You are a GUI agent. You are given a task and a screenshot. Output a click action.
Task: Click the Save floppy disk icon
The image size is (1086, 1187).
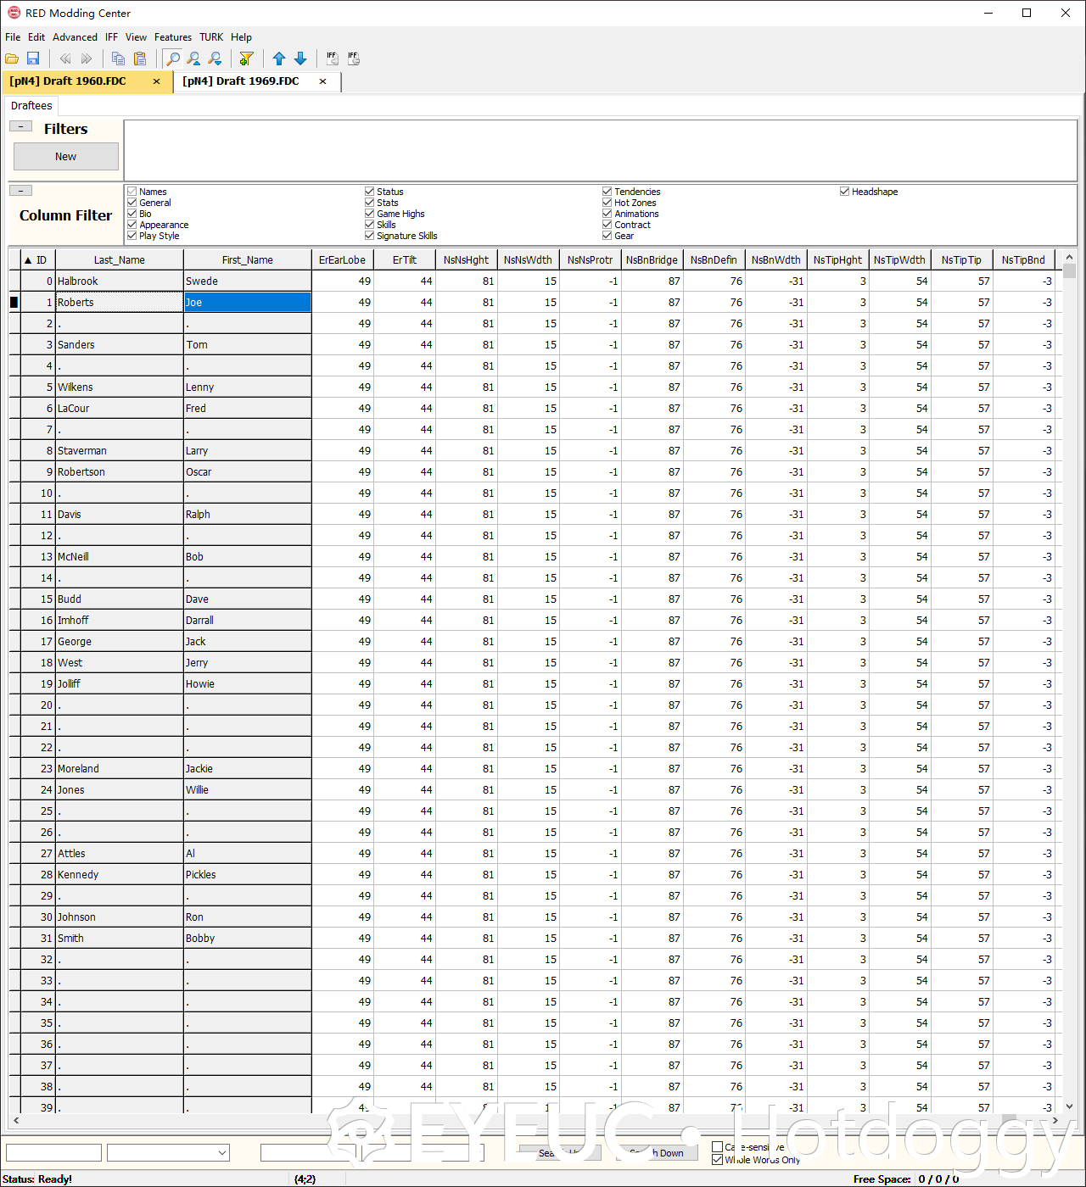coord(33,59)
